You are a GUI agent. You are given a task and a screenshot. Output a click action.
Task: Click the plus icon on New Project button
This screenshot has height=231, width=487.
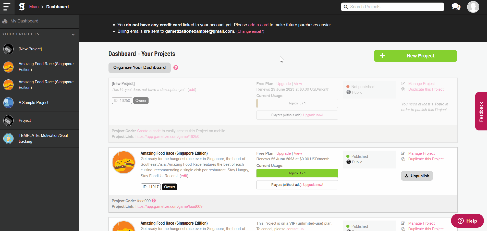pyautogui.click(x=382, y=56)
